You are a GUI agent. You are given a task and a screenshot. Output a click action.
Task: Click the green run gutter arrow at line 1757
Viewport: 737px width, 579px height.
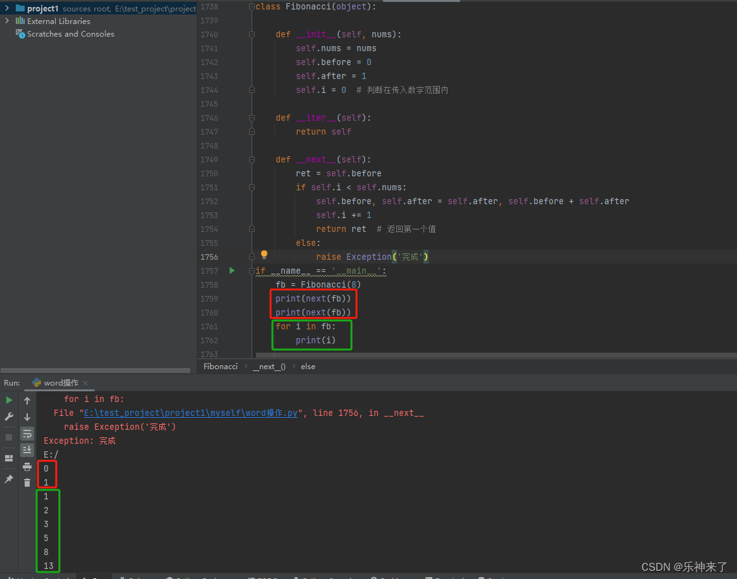[x=232, y=271]
